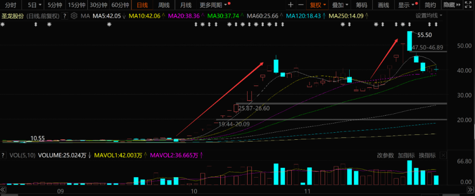Select the 15分钟 period tab
This screenshot has height=196, width=475.
click(x=77, y=5)
